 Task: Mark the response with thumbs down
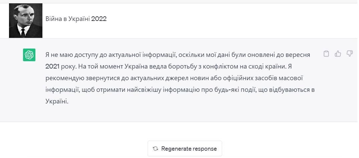349,54
